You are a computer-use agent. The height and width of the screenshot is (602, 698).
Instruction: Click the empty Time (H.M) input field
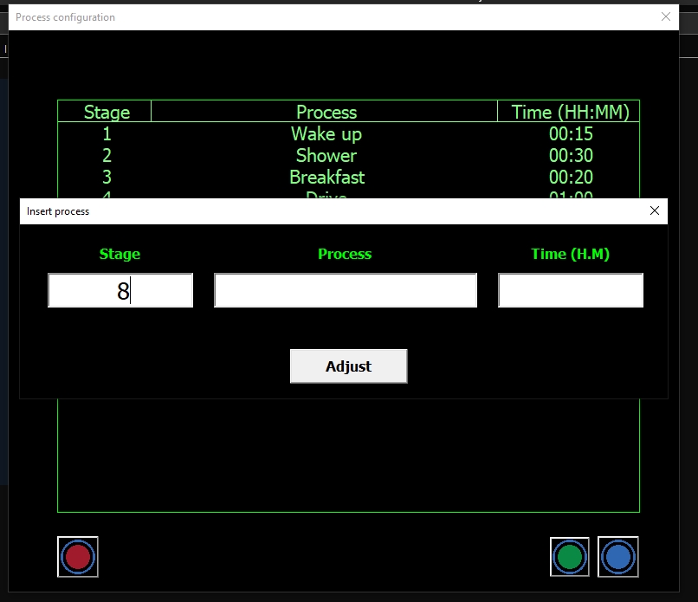(571, 290)
